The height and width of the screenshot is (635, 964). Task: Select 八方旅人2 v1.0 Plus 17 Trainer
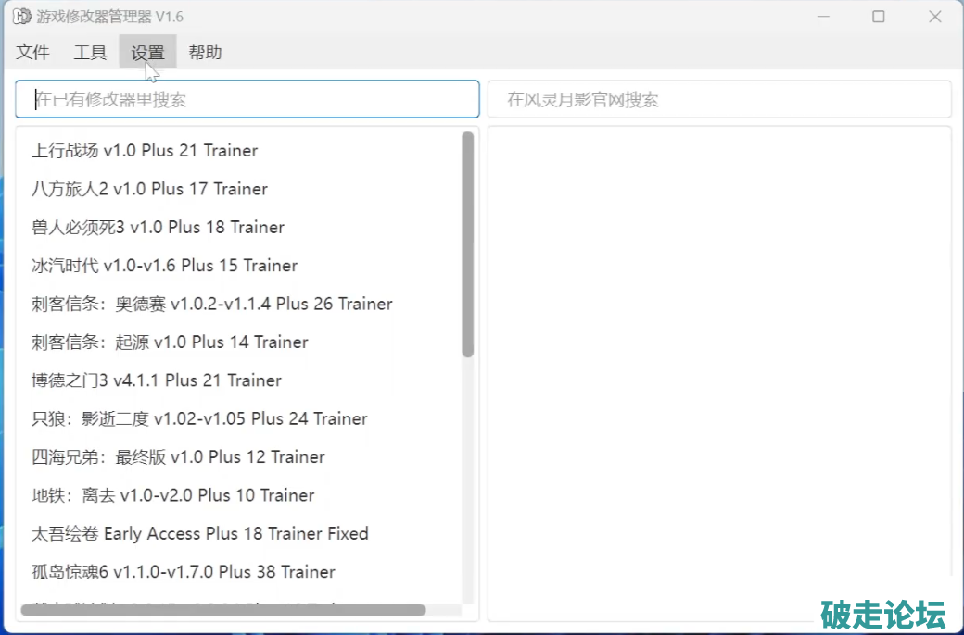tap(149, 189)
